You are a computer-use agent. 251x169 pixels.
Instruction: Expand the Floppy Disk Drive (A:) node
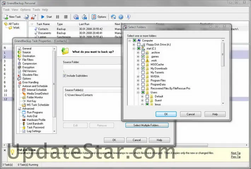[134, 45]
